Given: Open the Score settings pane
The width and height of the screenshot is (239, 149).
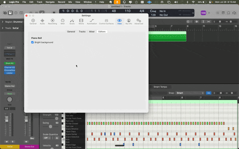Looking at the screenshot, I should tap(72, 21).
